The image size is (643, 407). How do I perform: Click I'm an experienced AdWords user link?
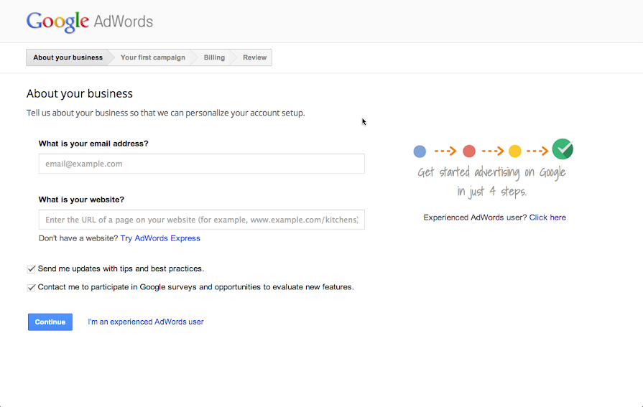point(146,322)
